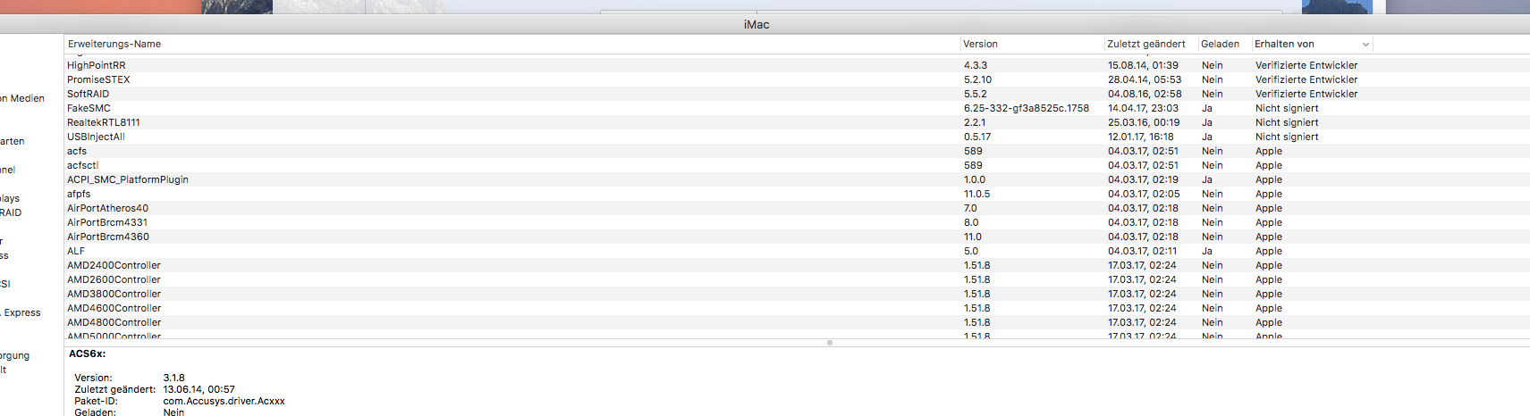
Task: Click version 4.3.3 of HighPointRR
Action: [x=976, y=65]
